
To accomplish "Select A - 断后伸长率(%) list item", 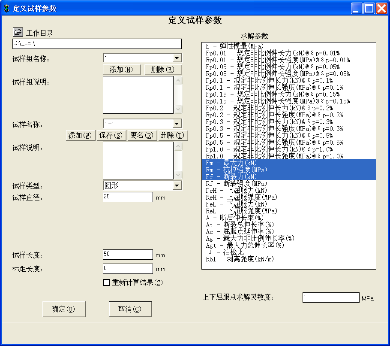I will [289, 218].
